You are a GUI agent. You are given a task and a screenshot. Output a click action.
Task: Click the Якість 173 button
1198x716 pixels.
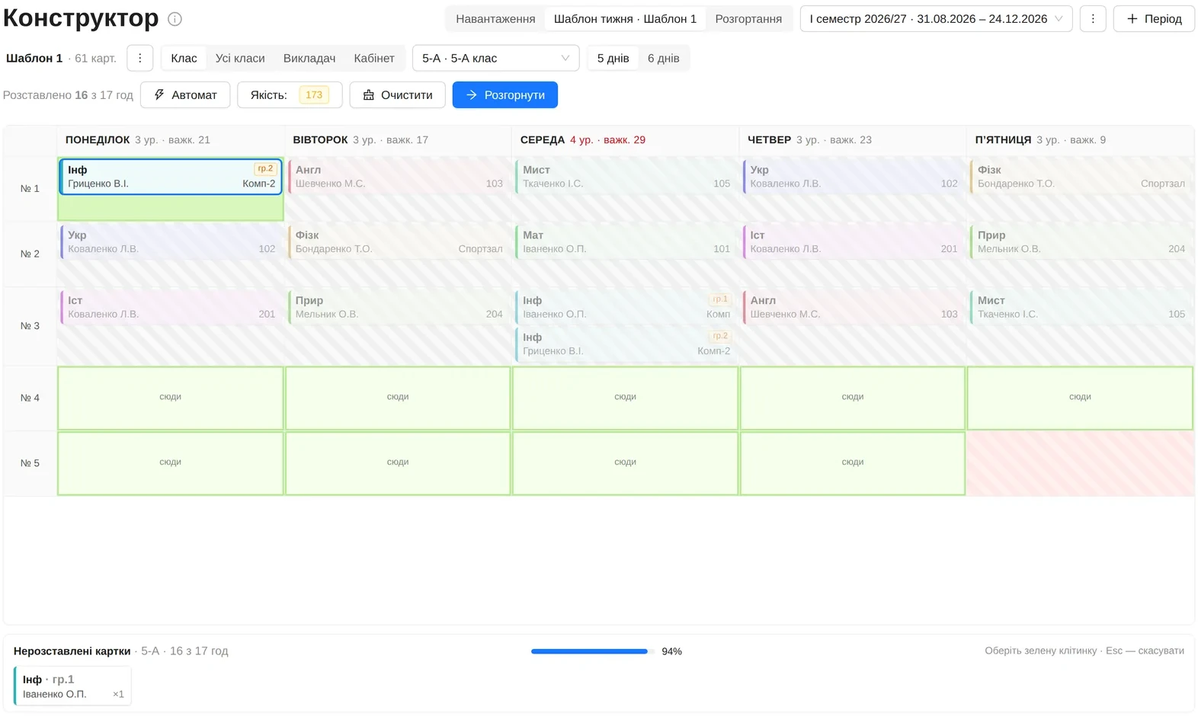290,94
